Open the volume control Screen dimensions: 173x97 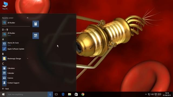pos(152,94)
